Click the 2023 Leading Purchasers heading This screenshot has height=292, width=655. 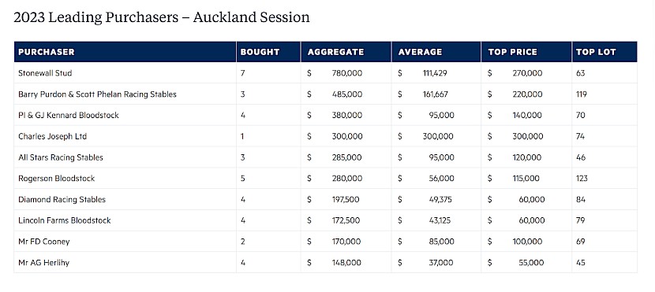point(162,17)
